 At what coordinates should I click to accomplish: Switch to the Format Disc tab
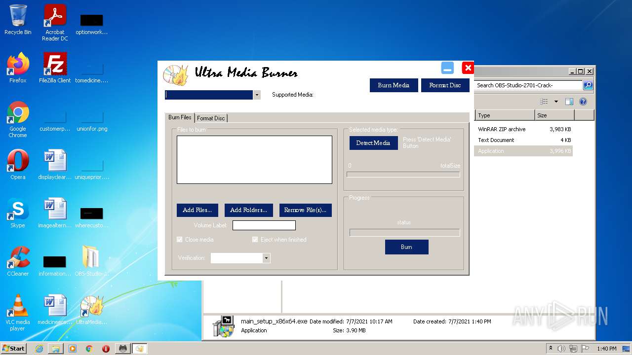[x=211, y=118]
